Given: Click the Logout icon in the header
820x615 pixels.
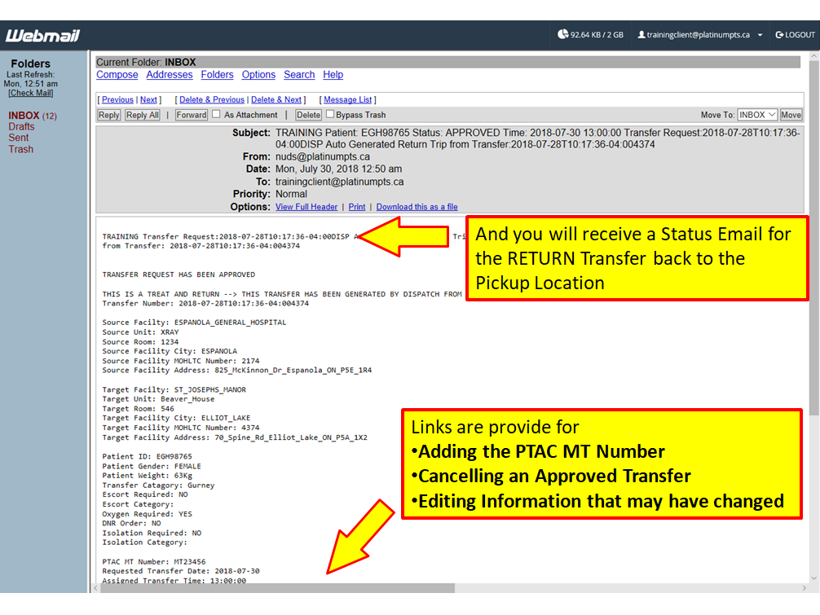Looking at the screenshot, I should tap(779, 35).
